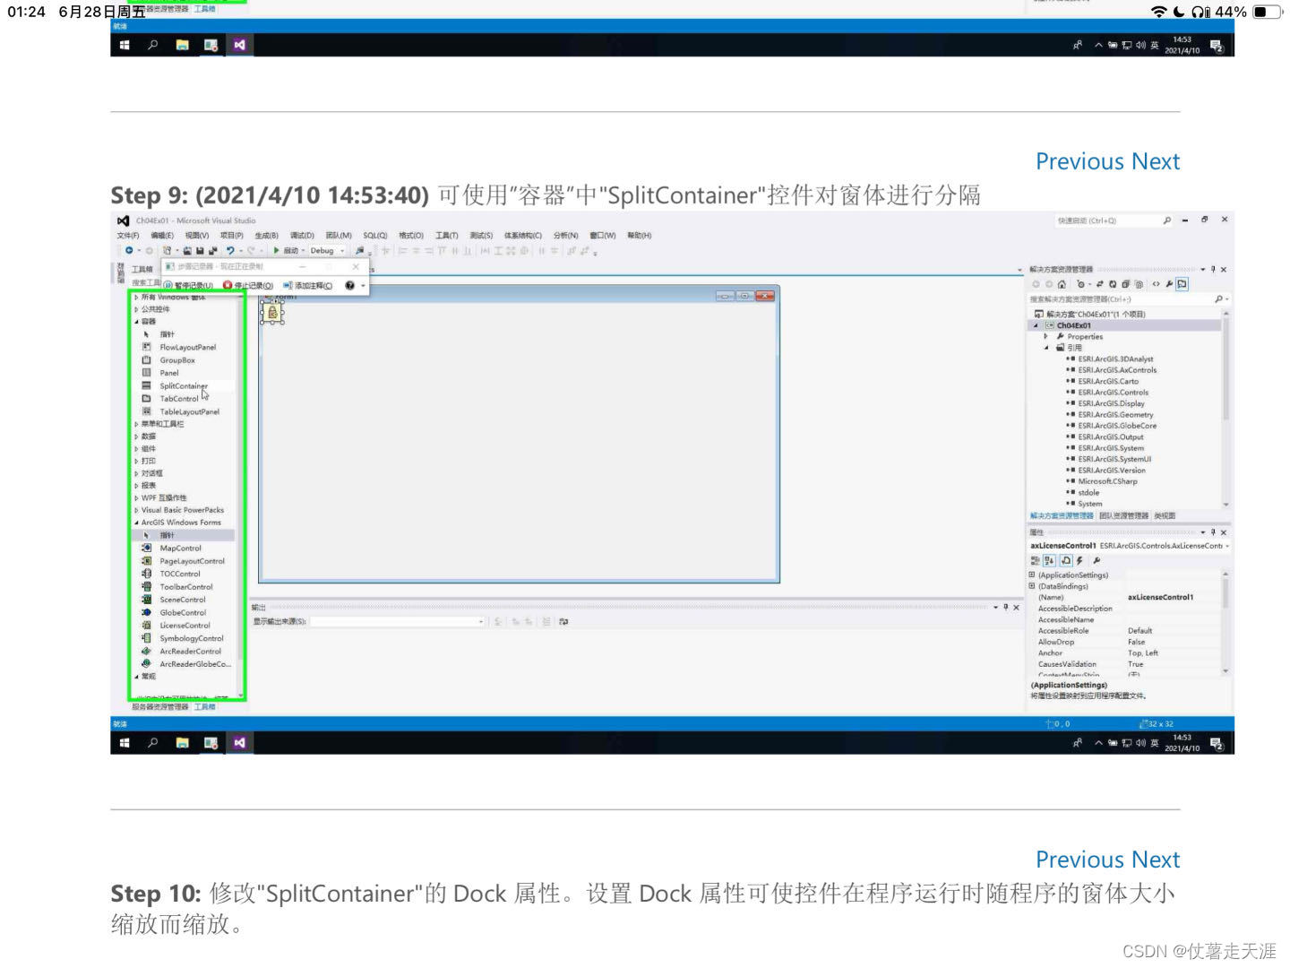Image resolution: width=1290 pixels, height=968 pixels.
Task: Pick the TableLayoutPanel icon
Action: point(146,411)
